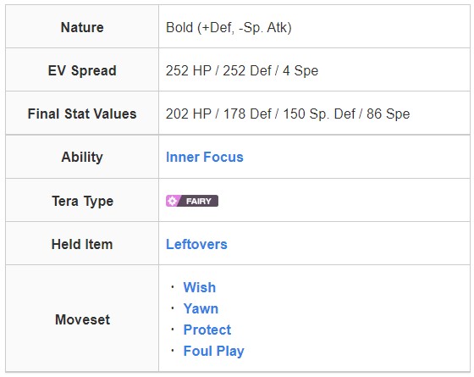Image resolution: width=474 pixels, height=377 pixels.
Task: Select the Final Stat Values header cell
Action: 82,114
